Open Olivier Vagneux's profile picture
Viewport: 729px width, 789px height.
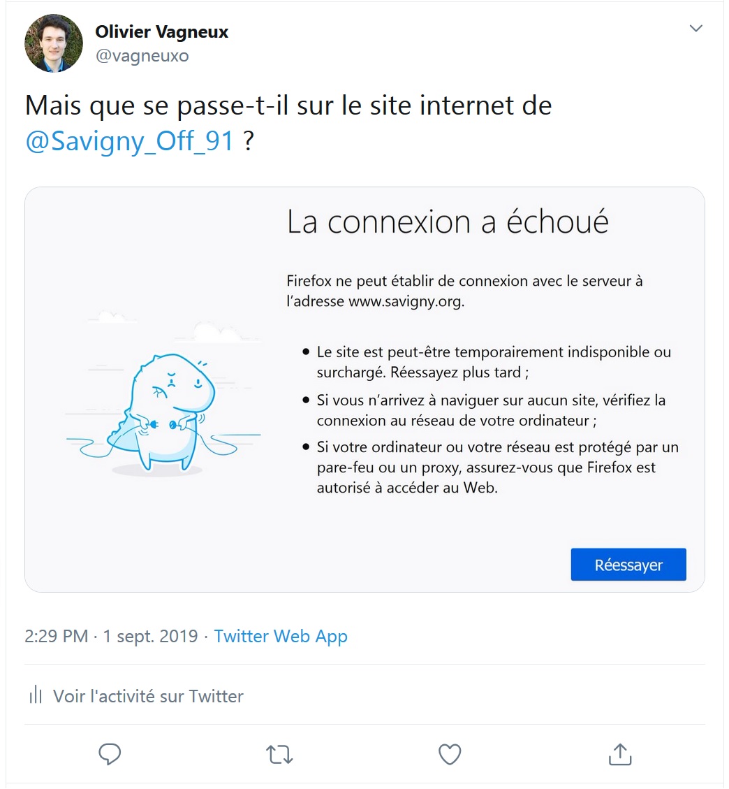tap(54, 43)
